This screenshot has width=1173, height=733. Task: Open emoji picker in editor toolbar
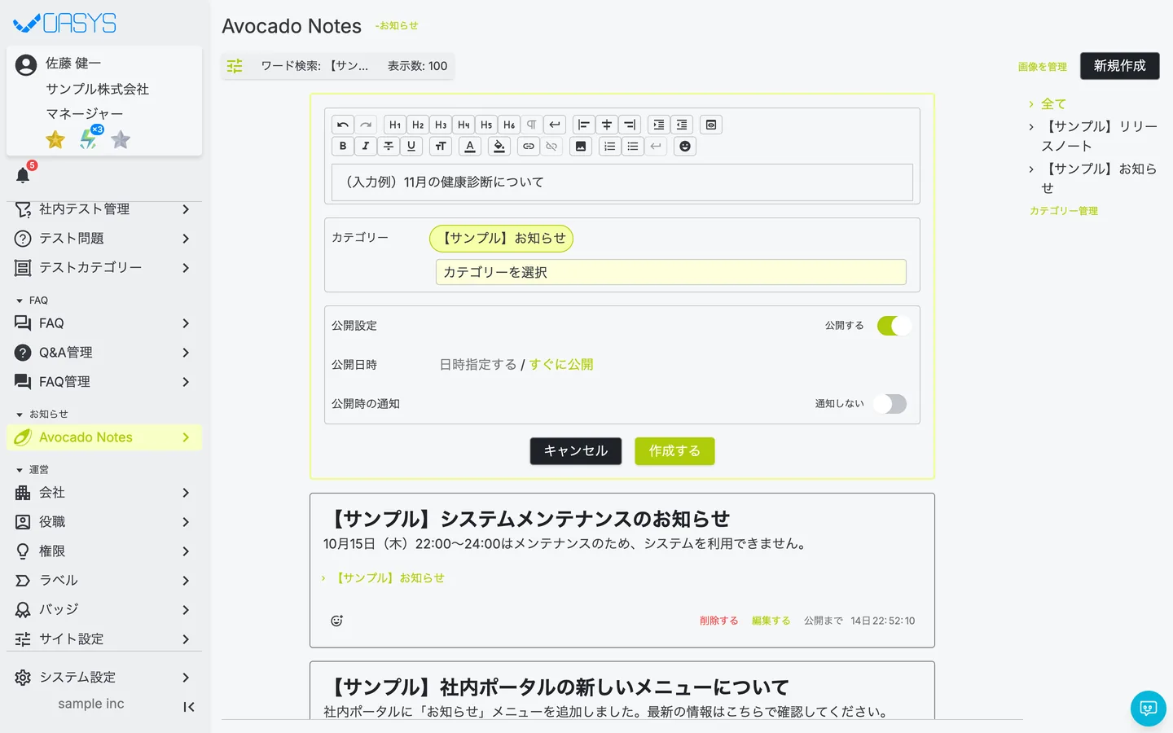(x=685, y=147)
